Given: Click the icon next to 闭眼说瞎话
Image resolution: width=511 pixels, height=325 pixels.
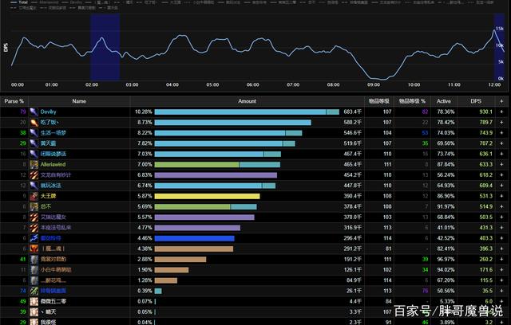Looking at the screenshot, I should pos(34,154).
